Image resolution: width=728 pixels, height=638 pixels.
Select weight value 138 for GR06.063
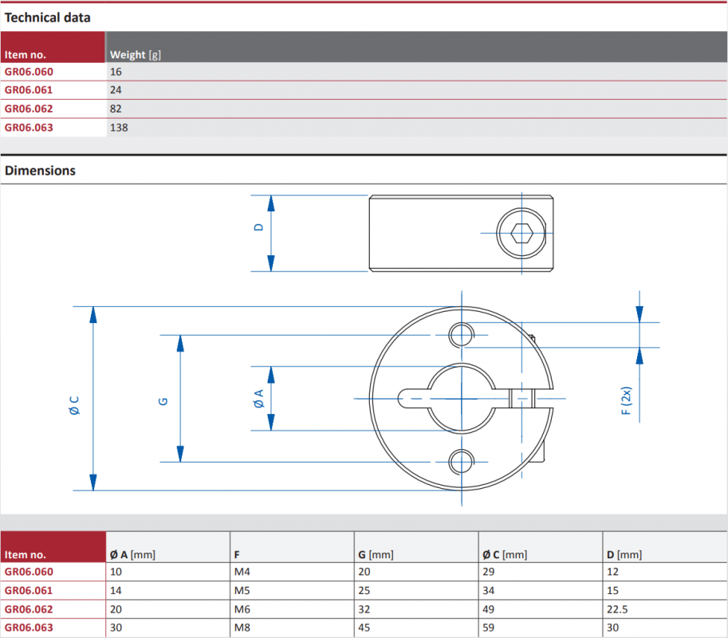coord(119,128)
